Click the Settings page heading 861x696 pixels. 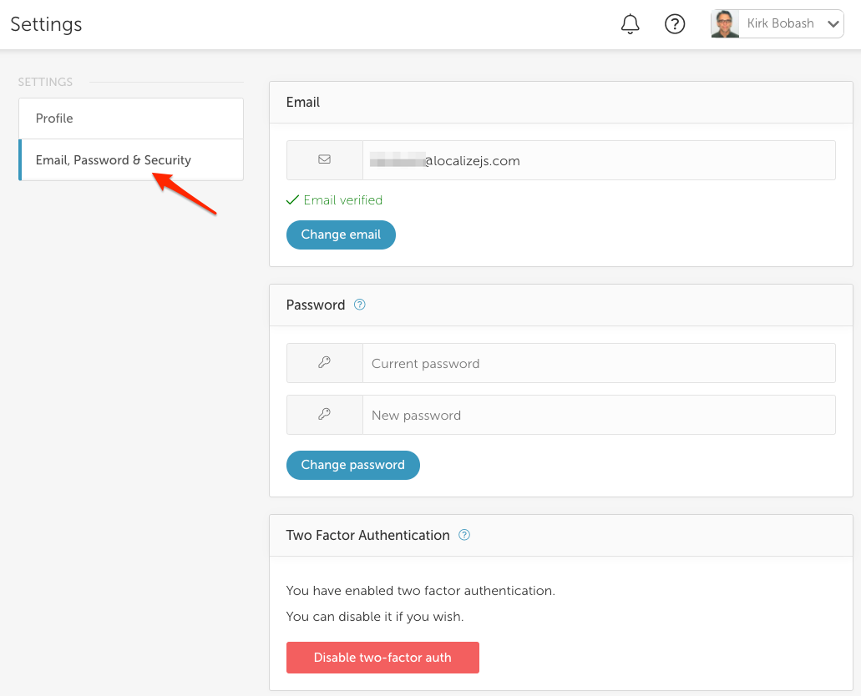pyautogui.click(x=45, y=24)
